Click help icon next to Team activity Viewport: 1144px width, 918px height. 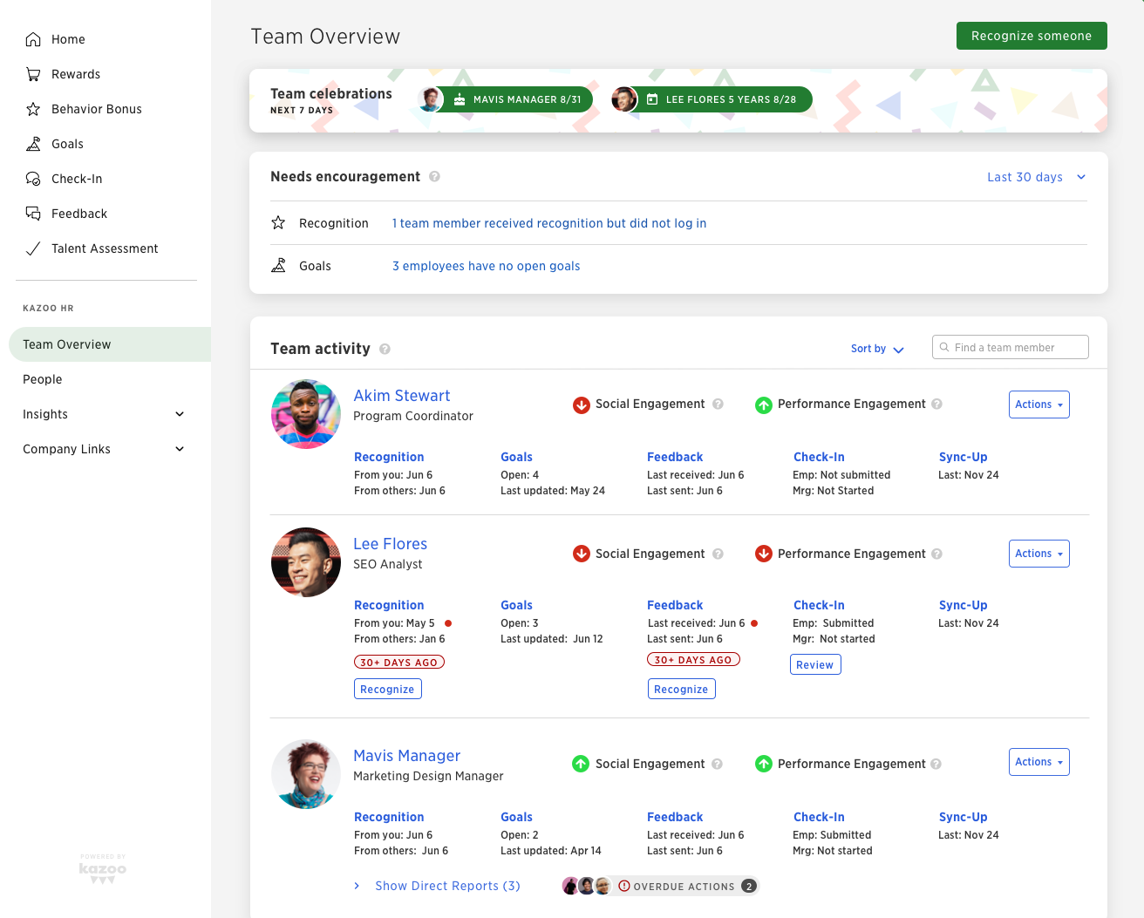385,349
